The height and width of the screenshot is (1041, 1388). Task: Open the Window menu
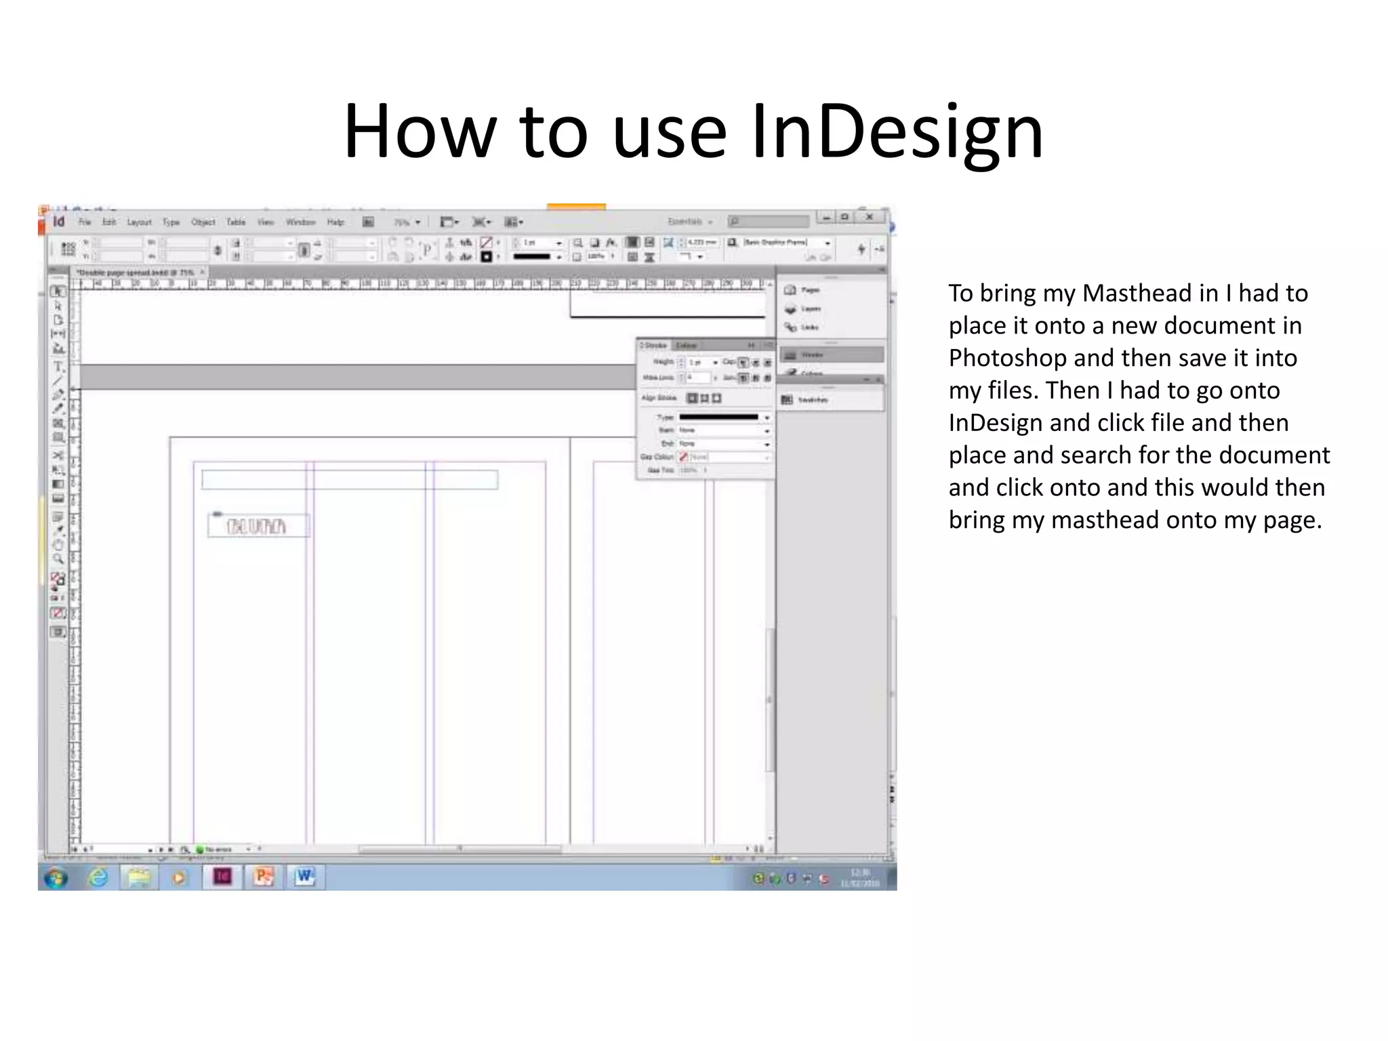(300, 222)
